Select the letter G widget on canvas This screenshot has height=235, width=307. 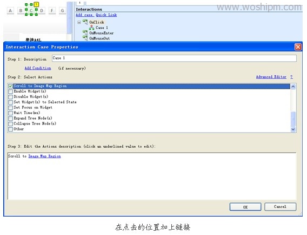click(62, 11)
